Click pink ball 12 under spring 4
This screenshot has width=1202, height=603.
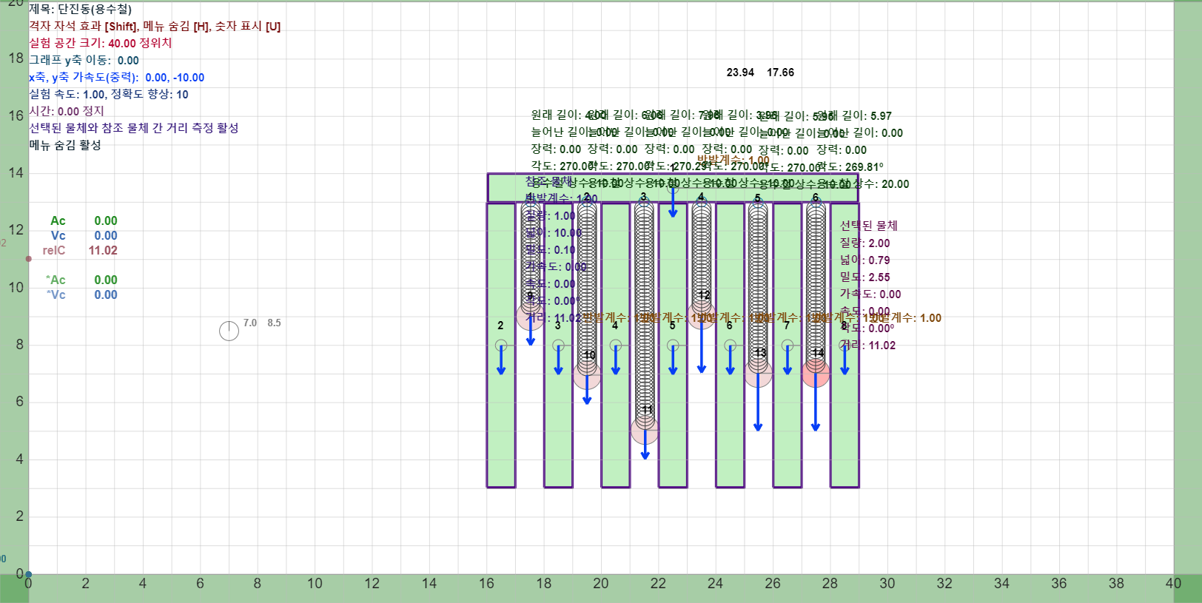702,316
